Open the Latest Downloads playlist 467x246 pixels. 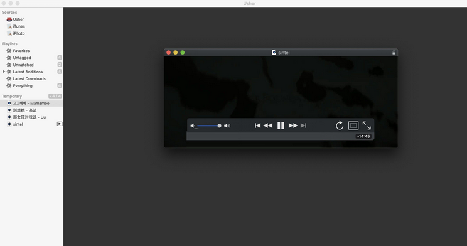(x=29, y=78)
